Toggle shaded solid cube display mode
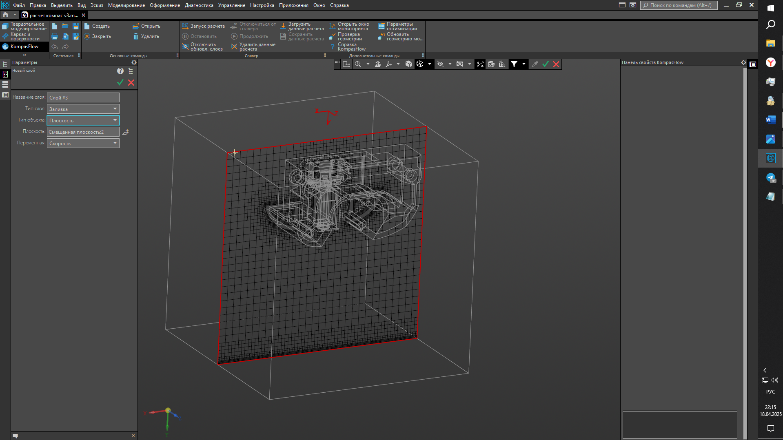The width and height of the screenshot is (783, 440). pos(408,64)
